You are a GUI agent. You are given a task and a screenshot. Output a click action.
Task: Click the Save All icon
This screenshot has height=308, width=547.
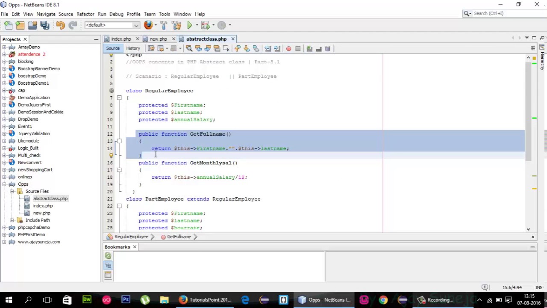(45, 25)
